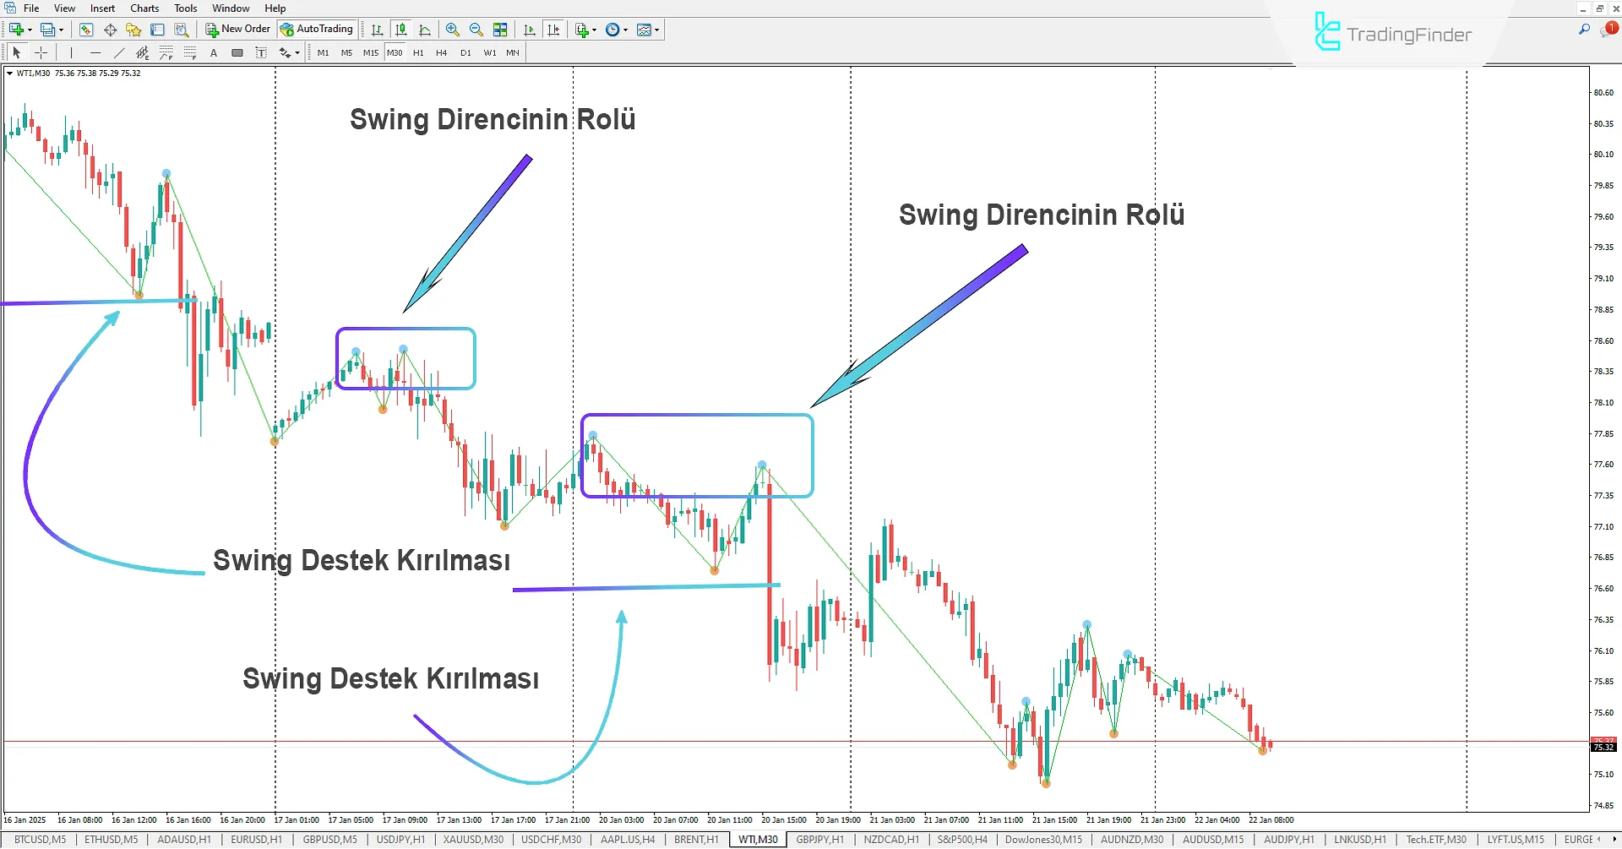Screen dimensions: 1622x849
Task: Open the Charts menu
Action: [x=144, y=8]
